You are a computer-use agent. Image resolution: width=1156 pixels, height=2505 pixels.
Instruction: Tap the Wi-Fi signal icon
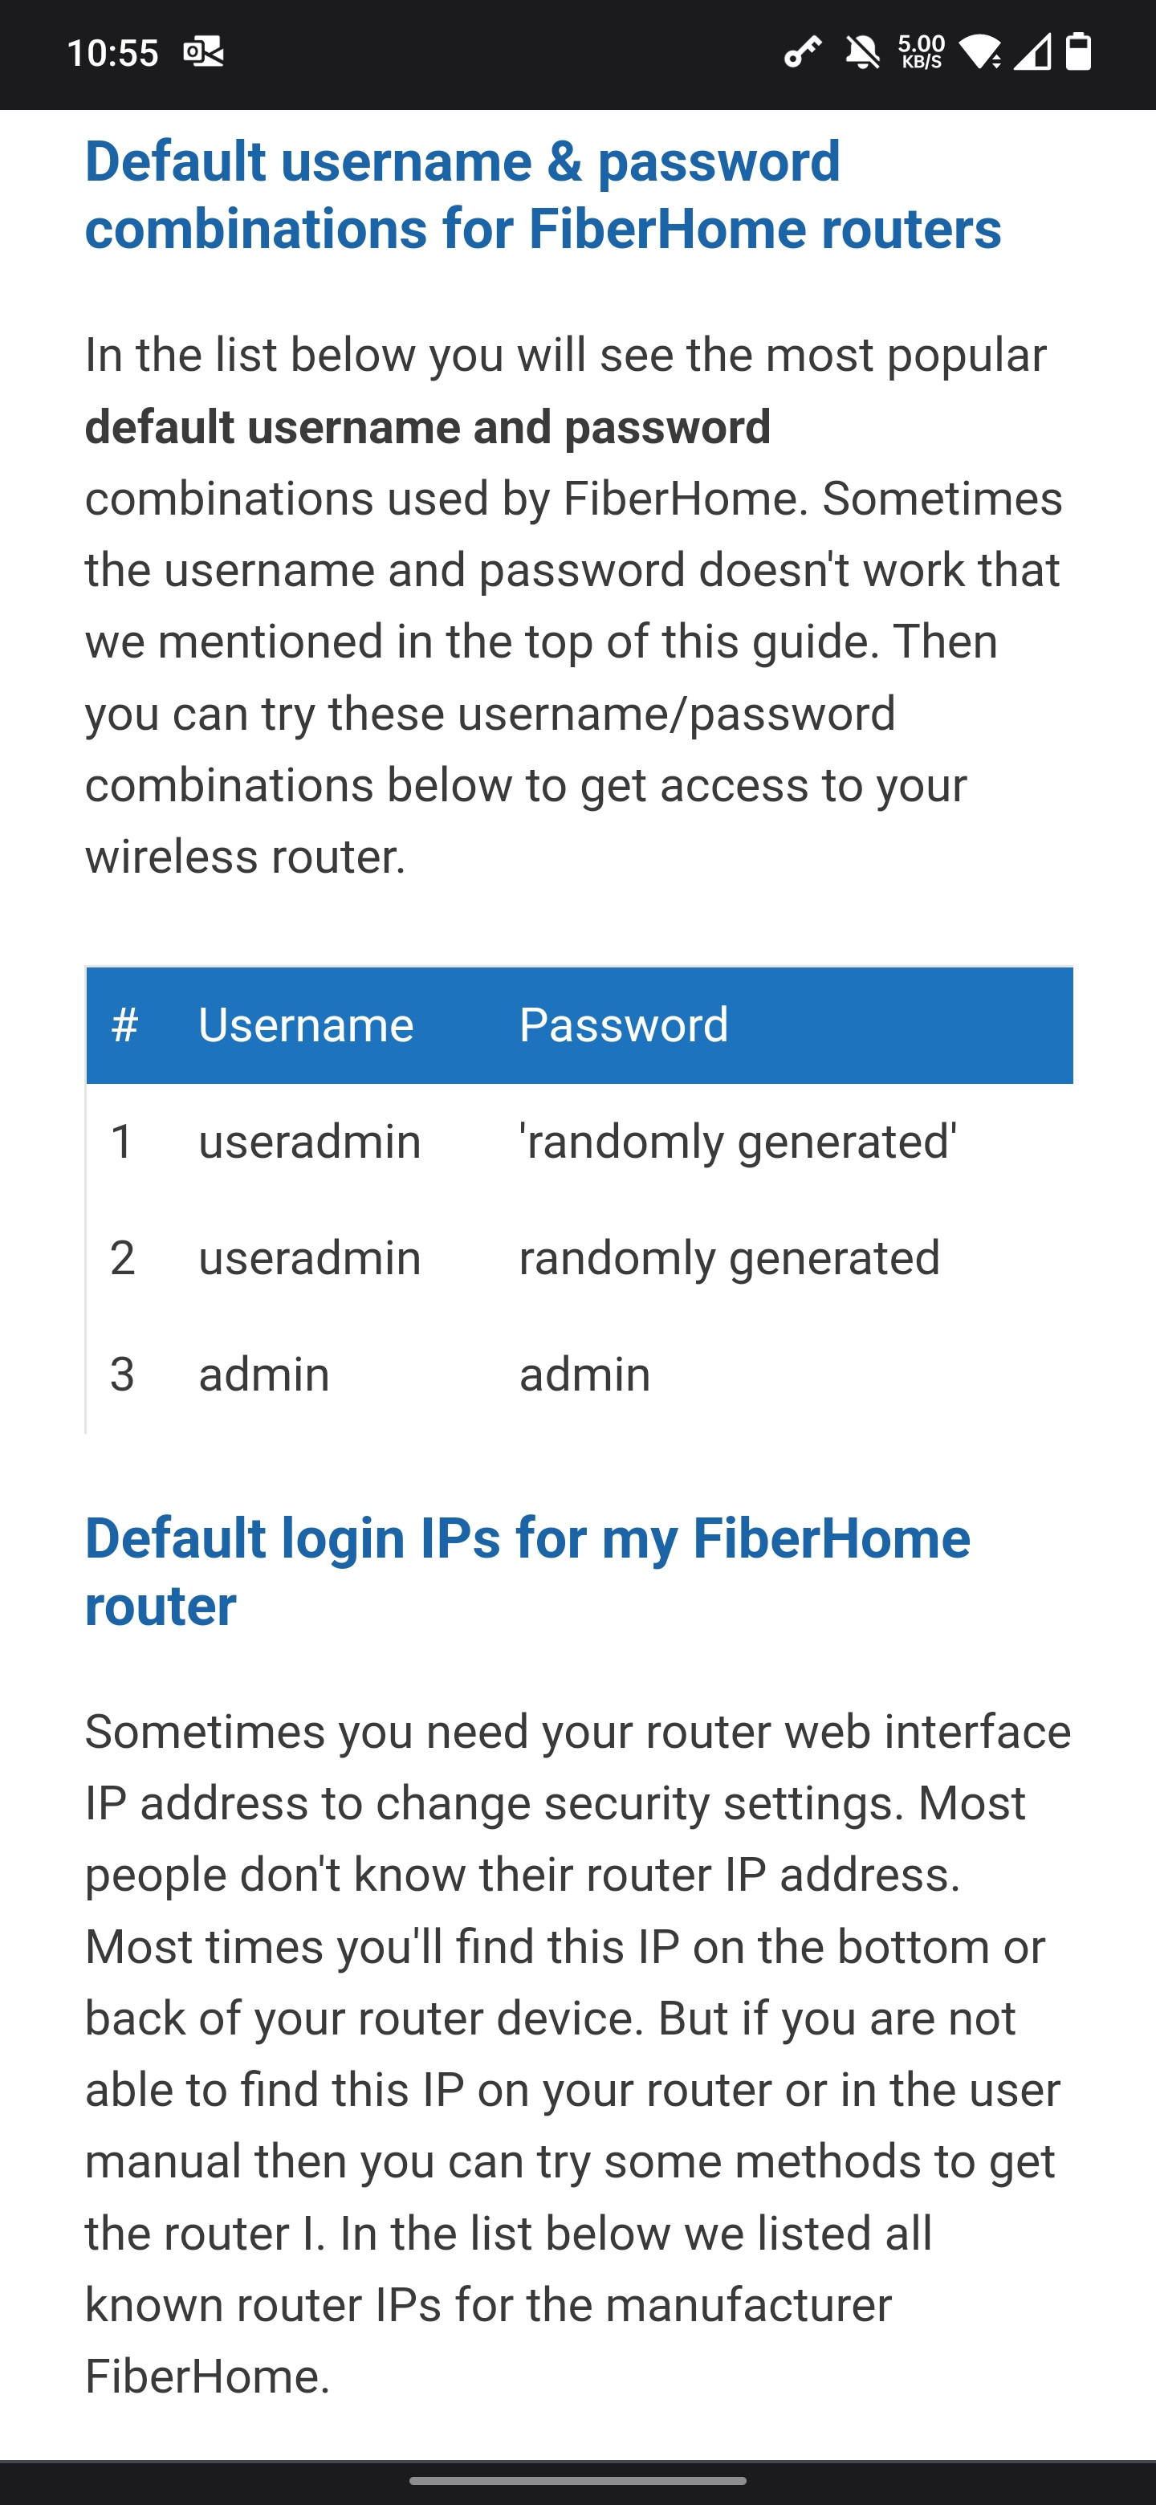(980, 52)
